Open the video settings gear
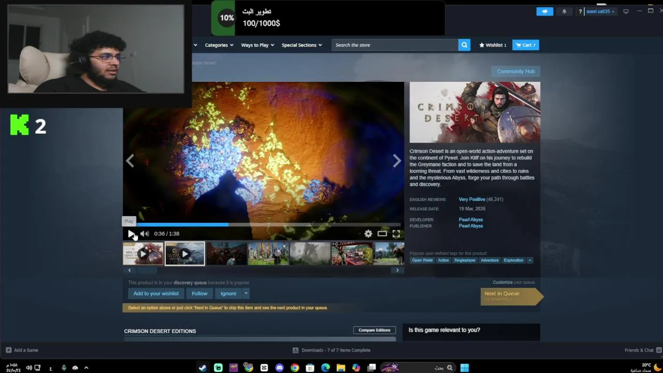Screen dimensions: 663x373 point(368,234)
